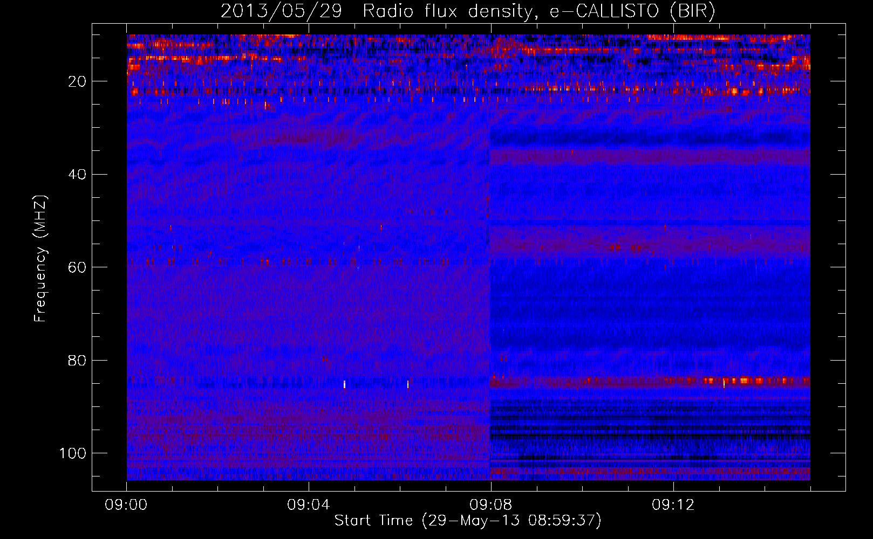Click the 09:00 time tick label
The height and width of the screenshot is (539, 873).
click(126, 505)
